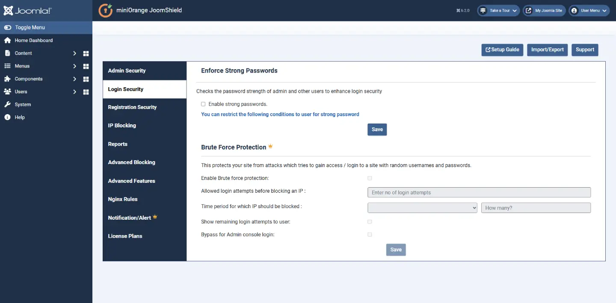The image size is (616, 303).
Task: Check Bypass for Admin console login
Action: (x=370, y=234)
